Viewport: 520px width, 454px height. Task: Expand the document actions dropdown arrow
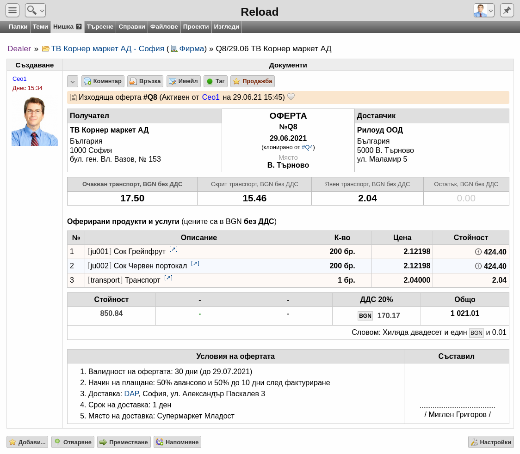coord(73,81)
